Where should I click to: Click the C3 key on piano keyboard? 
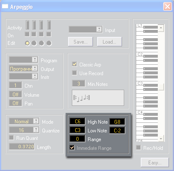(140, 83)
